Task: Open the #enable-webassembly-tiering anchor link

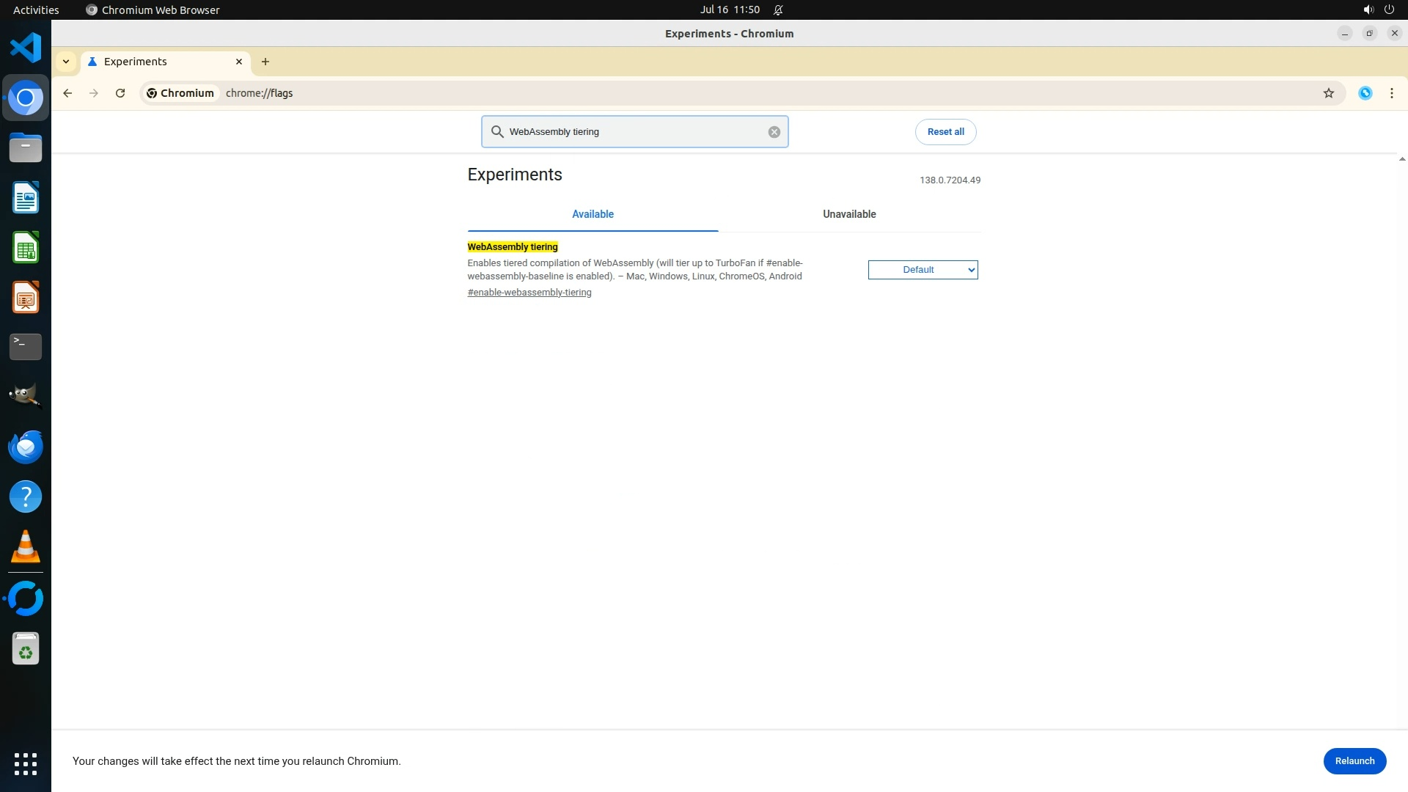Action: coord(529,293)
